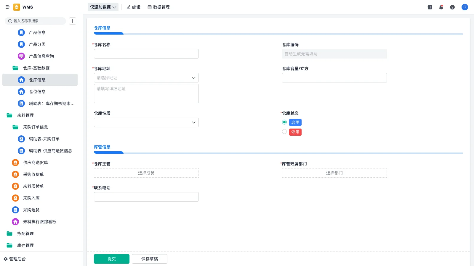This screenshot has width=474, height=266.
Task: Collapse the 采购订单信息 folder
Action: (x=15, y=127)
